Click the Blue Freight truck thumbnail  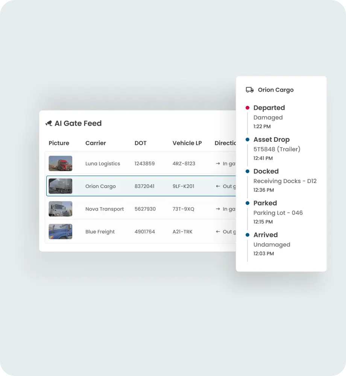(60, 232)
